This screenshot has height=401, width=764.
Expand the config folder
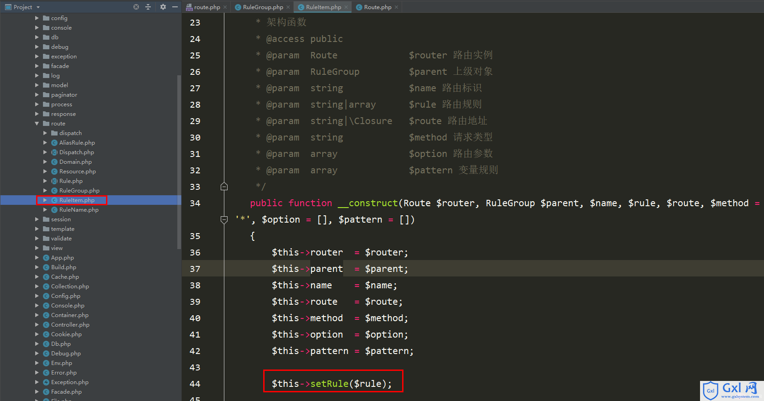point(37,18)
